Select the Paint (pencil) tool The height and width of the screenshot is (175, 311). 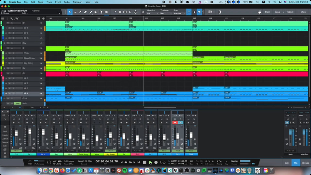coord(91,12)
